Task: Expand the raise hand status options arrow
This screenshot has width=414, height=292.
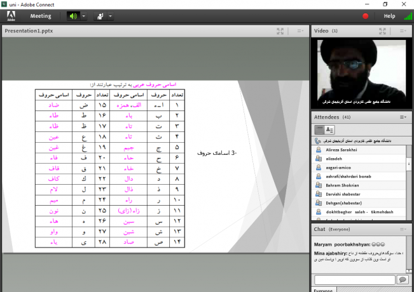Action: 110,16
